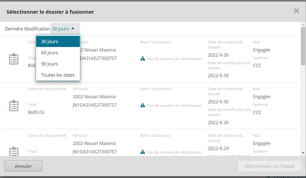Image resolution: width=306 pixels, height=178 pixels.
Task: Select clipboard icon of first repair order
Action: [14, 59]
